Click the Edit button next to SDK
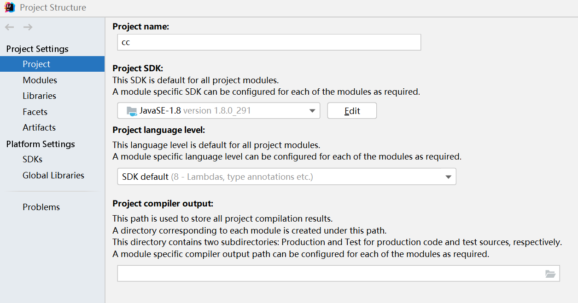This screenshot has width=578, height=303. pos(351,110)
